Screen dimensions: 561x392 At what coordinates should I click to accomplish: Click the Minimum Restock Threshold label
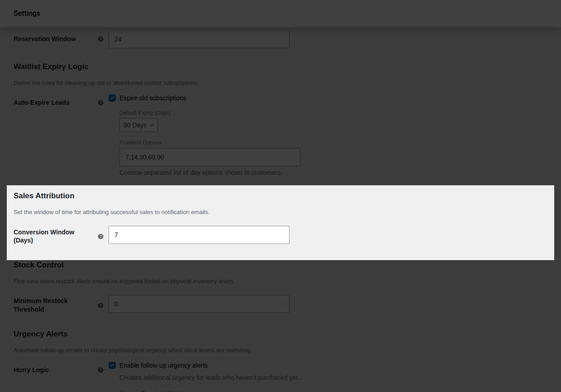click(x=41, y=305)
